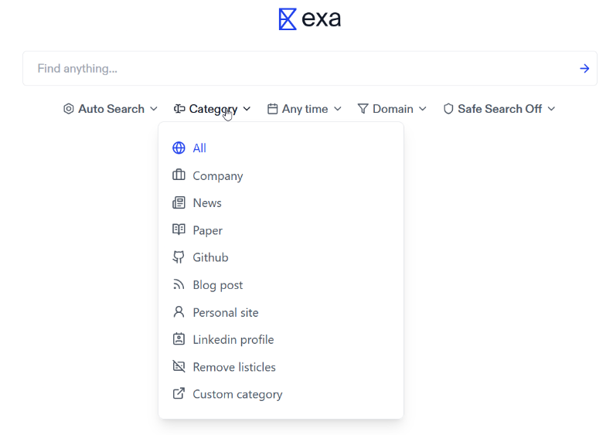Collapse the Category dropdown
Viewport: 613px width, 435px height.
(x=212, y=109)
